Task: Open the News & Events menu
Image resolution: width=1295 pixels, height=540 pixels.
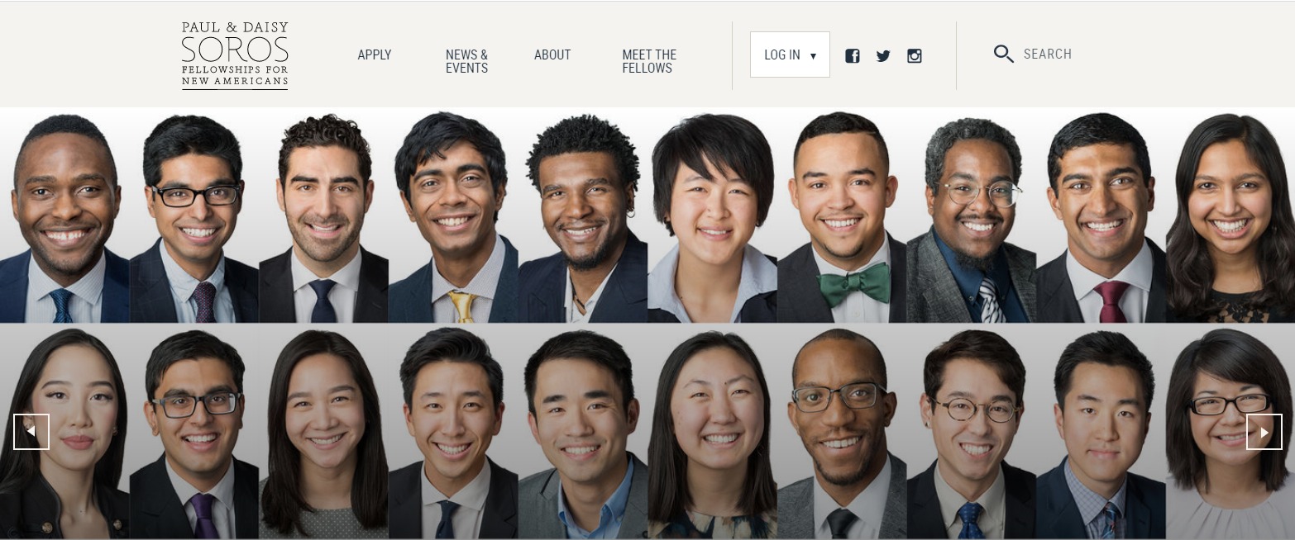Action: click(467, 61)
